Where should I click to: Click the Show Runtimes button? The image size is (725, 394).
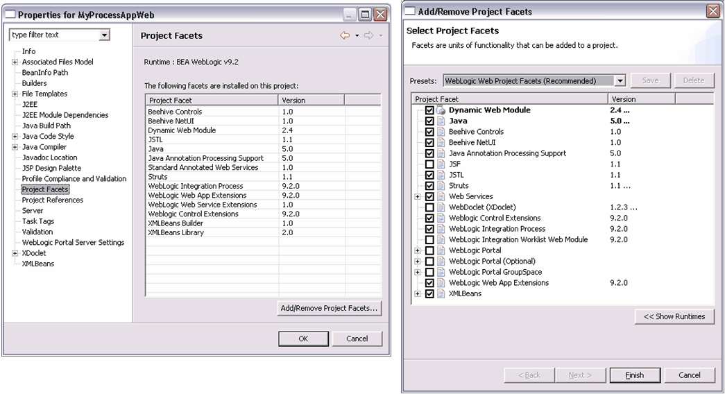(x=674, y=317)
